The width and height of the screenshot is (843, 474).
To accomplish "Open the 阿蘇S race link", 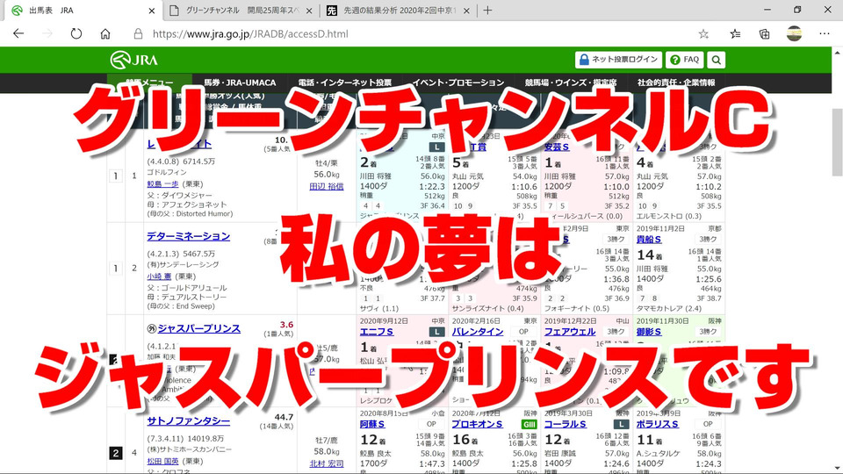I will [372, 424].
